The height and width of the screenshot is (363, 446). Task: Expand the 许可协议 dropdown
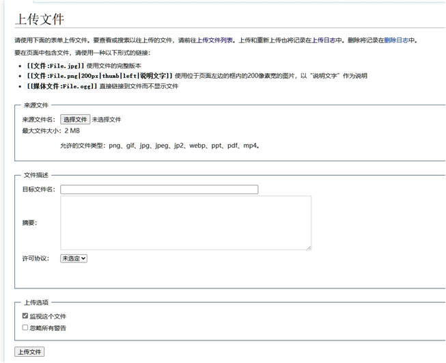pos(74,258)
